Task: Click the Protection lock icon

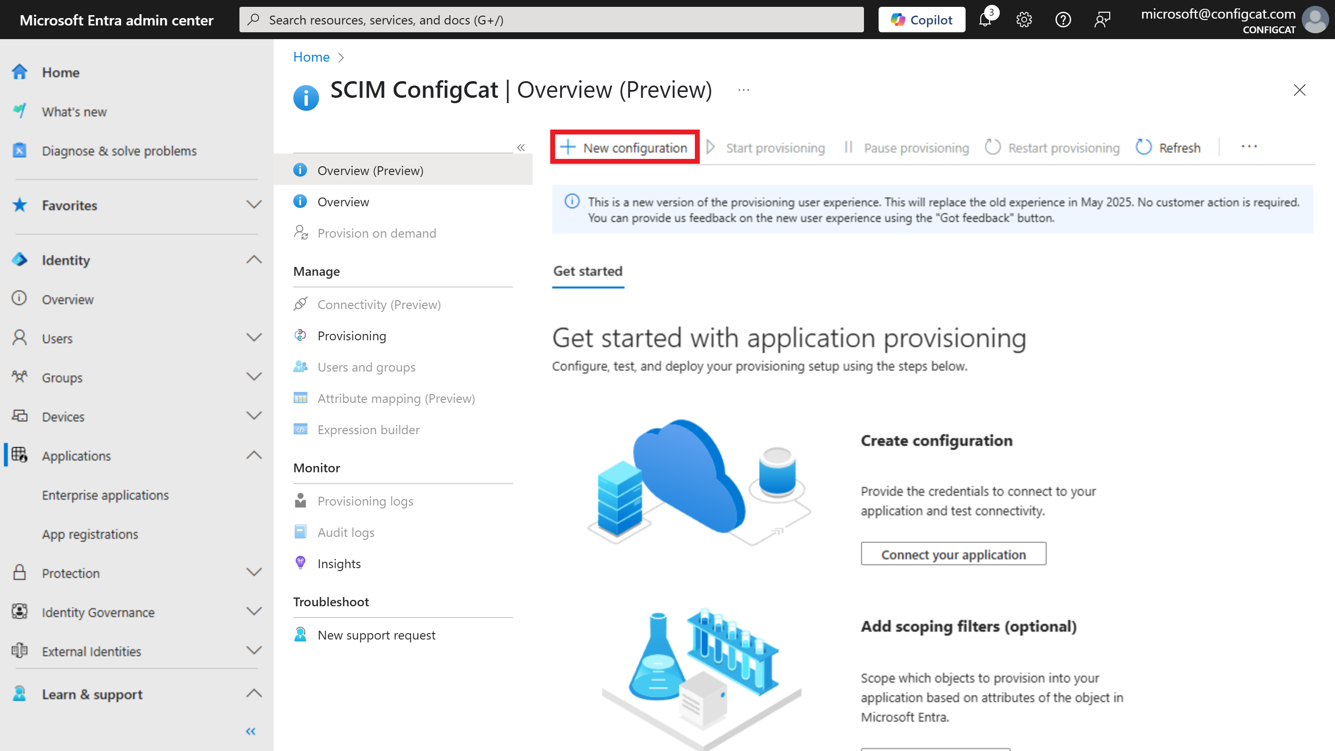Action: pos(20,573)
